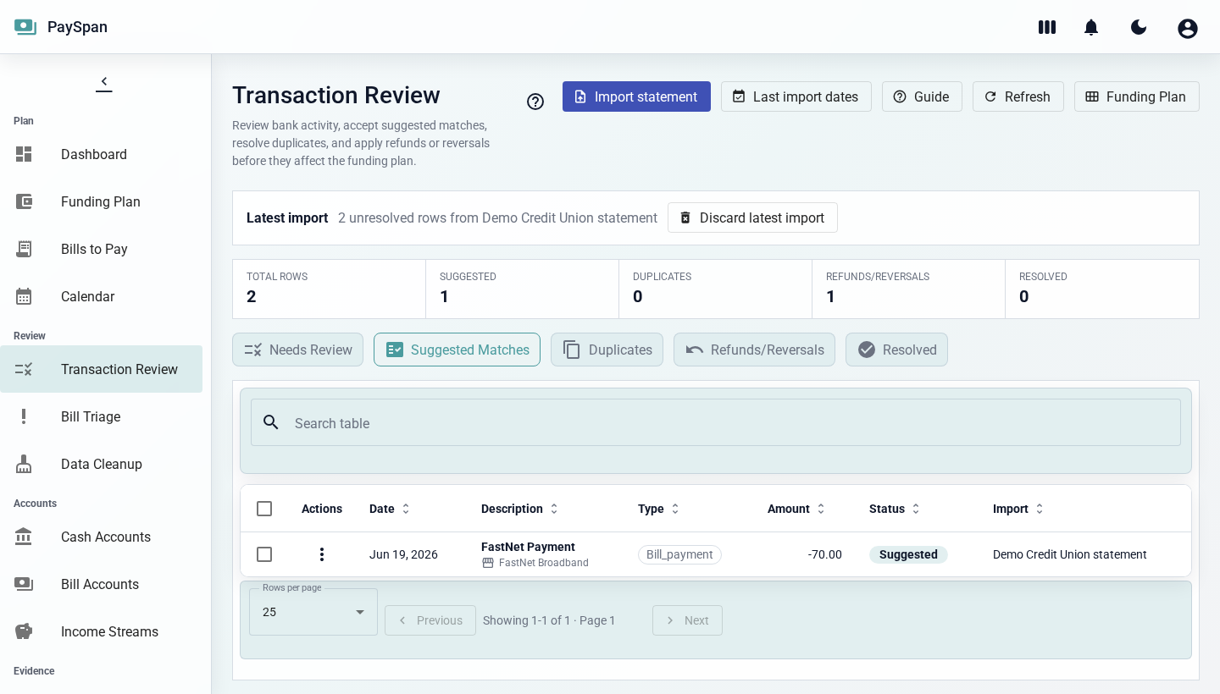Click the Jun 19, 2026 date cell

tap(403, 554)
